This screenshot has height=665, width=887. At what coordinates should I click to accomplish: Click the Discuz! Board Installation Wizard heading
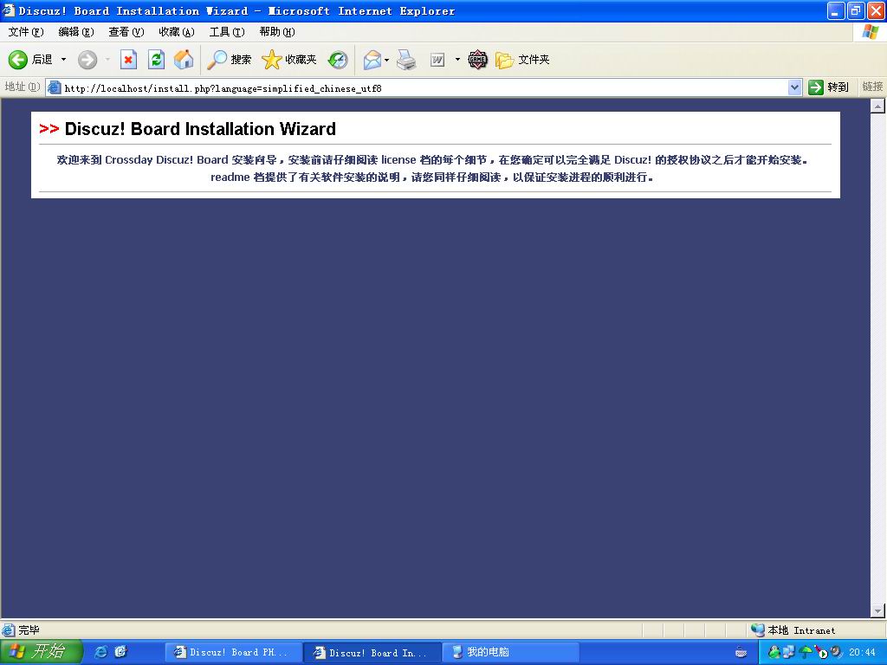coord(200,129)
